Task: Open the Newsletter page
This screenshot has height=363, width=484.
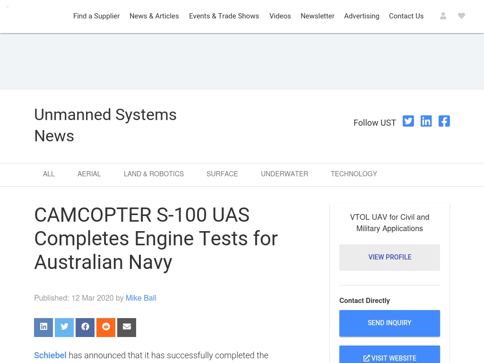Action: (317, 16)
